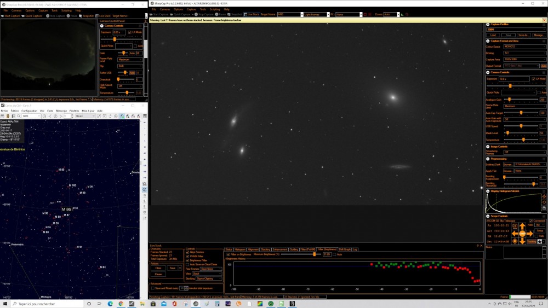Image resolution: width=548 pixels, height=308 pixels.
Task: Open Raw Frames dropdown
Action: tap(211, 269)
